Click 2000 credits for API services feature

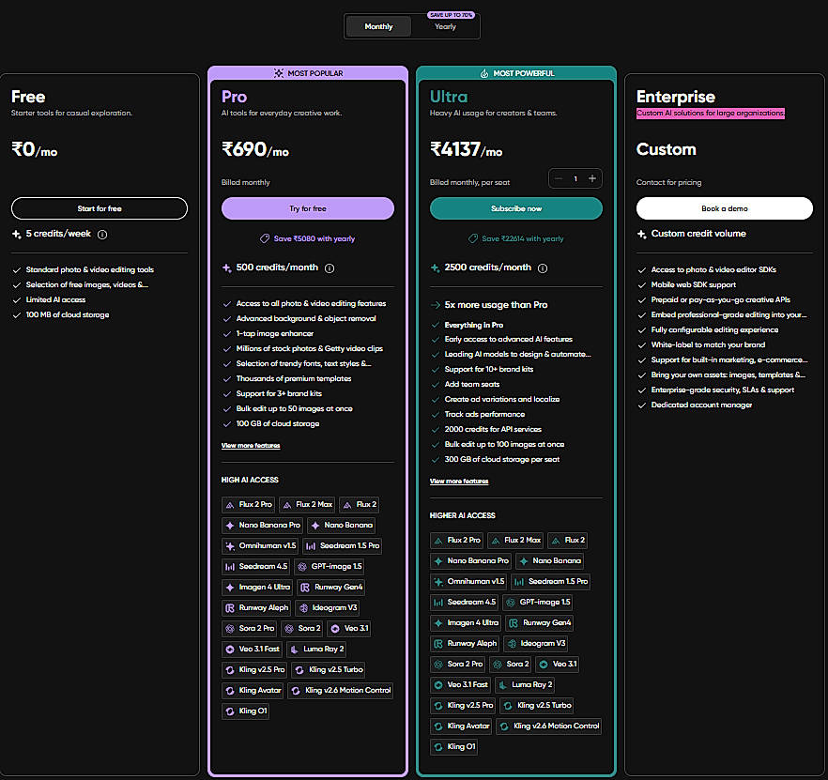click(x=493, y=429)
